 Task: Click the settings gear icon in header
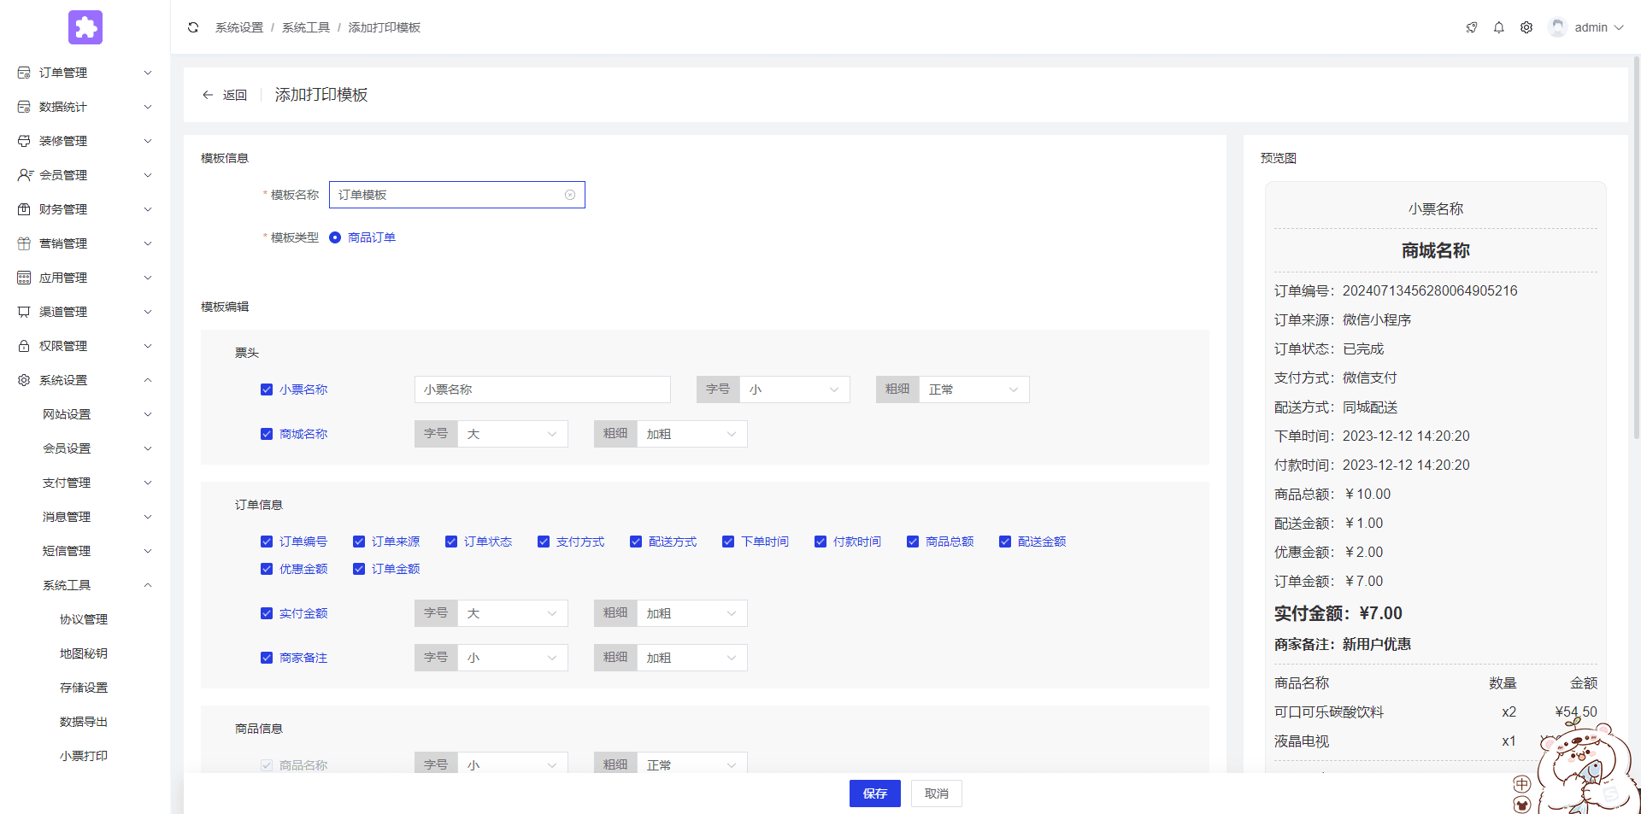(x=1526, y=27)
